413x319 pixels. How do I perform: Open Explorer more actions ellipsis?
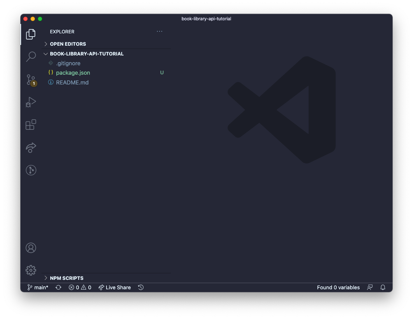click(x=159, y=31)
